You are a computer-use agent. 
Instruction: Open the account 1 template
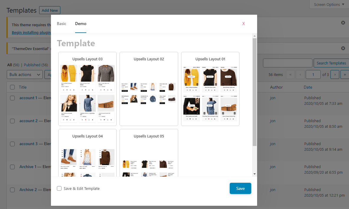[x=28, y=98]
